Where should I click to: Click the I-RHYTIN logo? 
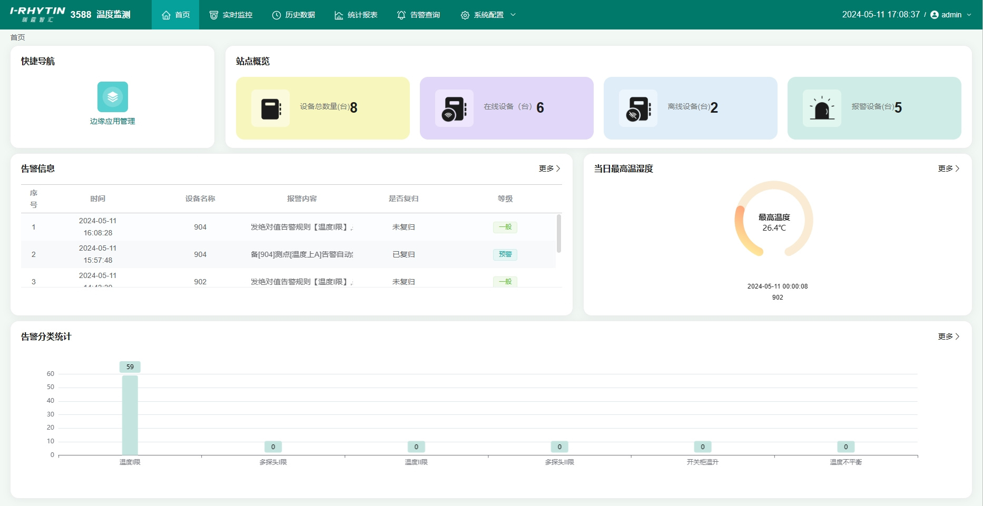(37, 14)
